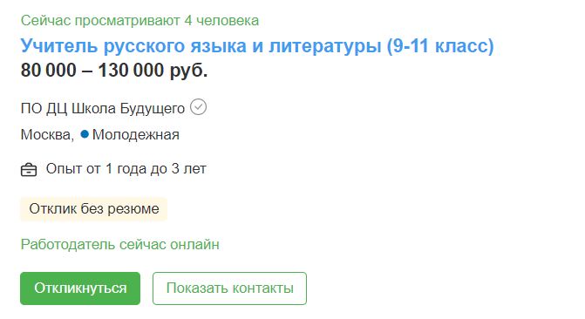
Task: Click the word литературы in the job title
Action: pos(325,46)
